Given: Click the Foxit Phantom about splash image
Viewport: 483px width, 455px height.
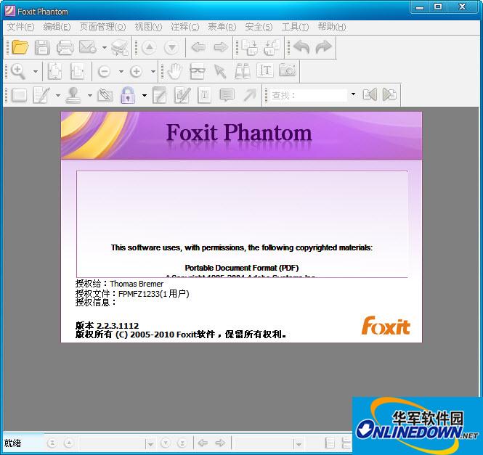Looking at the screenshot, I should point(241,227).
